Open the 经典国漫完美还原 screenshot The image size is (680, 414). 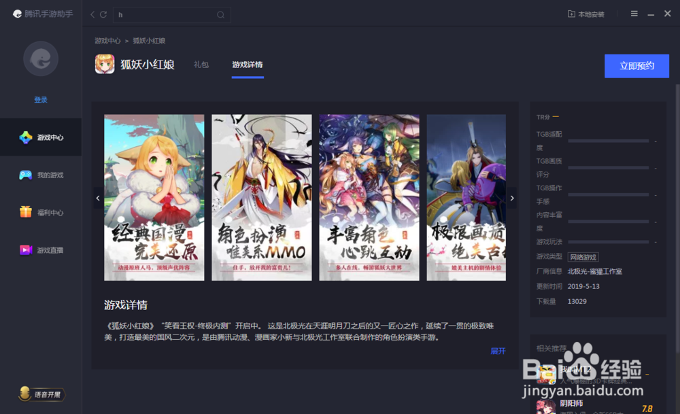[154, 197]
